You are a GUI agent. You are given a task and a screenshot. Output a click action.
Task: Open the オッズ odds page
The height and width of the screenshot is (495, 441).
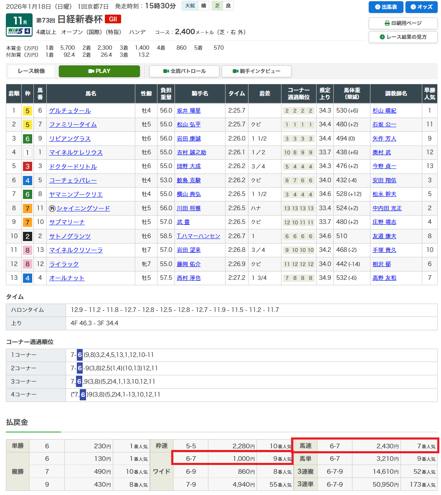click(421, 7)
